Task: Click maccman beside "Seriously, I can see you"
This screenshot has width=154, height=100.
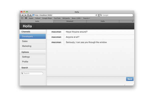Action: coord(56,42)
